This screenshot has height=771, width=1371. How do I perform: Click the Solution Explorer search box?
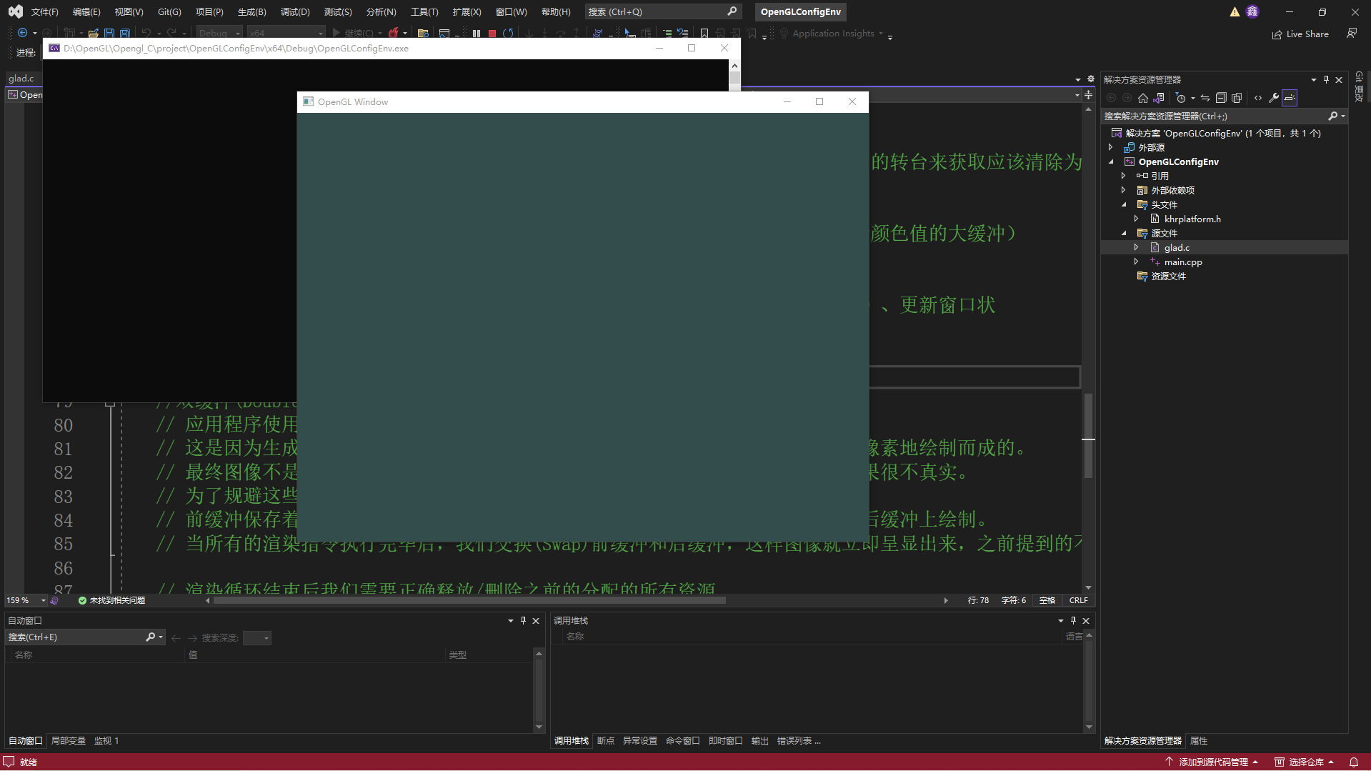1215,116
